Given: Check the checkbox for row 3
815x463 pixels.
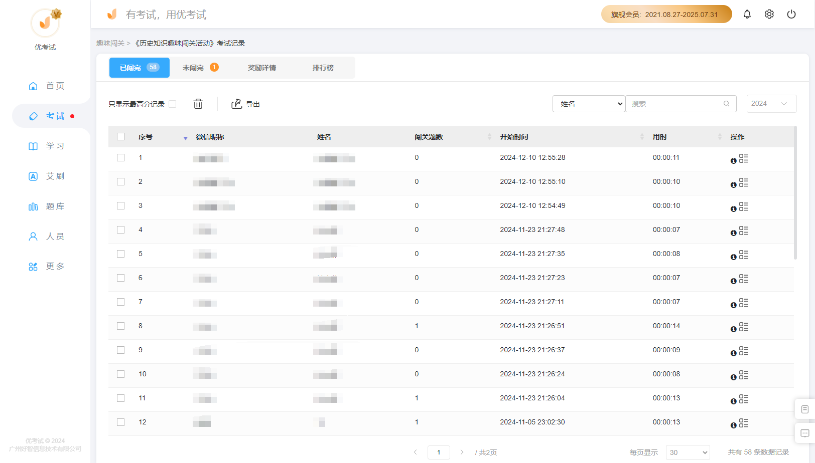Looking at the screenshot, I should 120,206.
